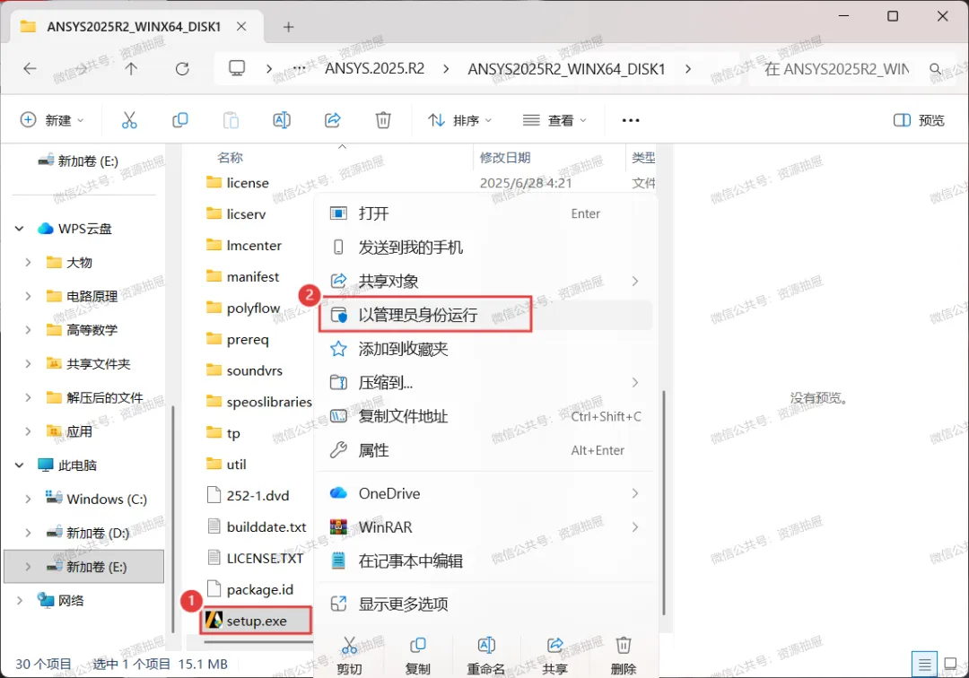This screenshot has width=969, height=678.
Task: Expand the 网络 tree node
Action: [x=19, y=600]
